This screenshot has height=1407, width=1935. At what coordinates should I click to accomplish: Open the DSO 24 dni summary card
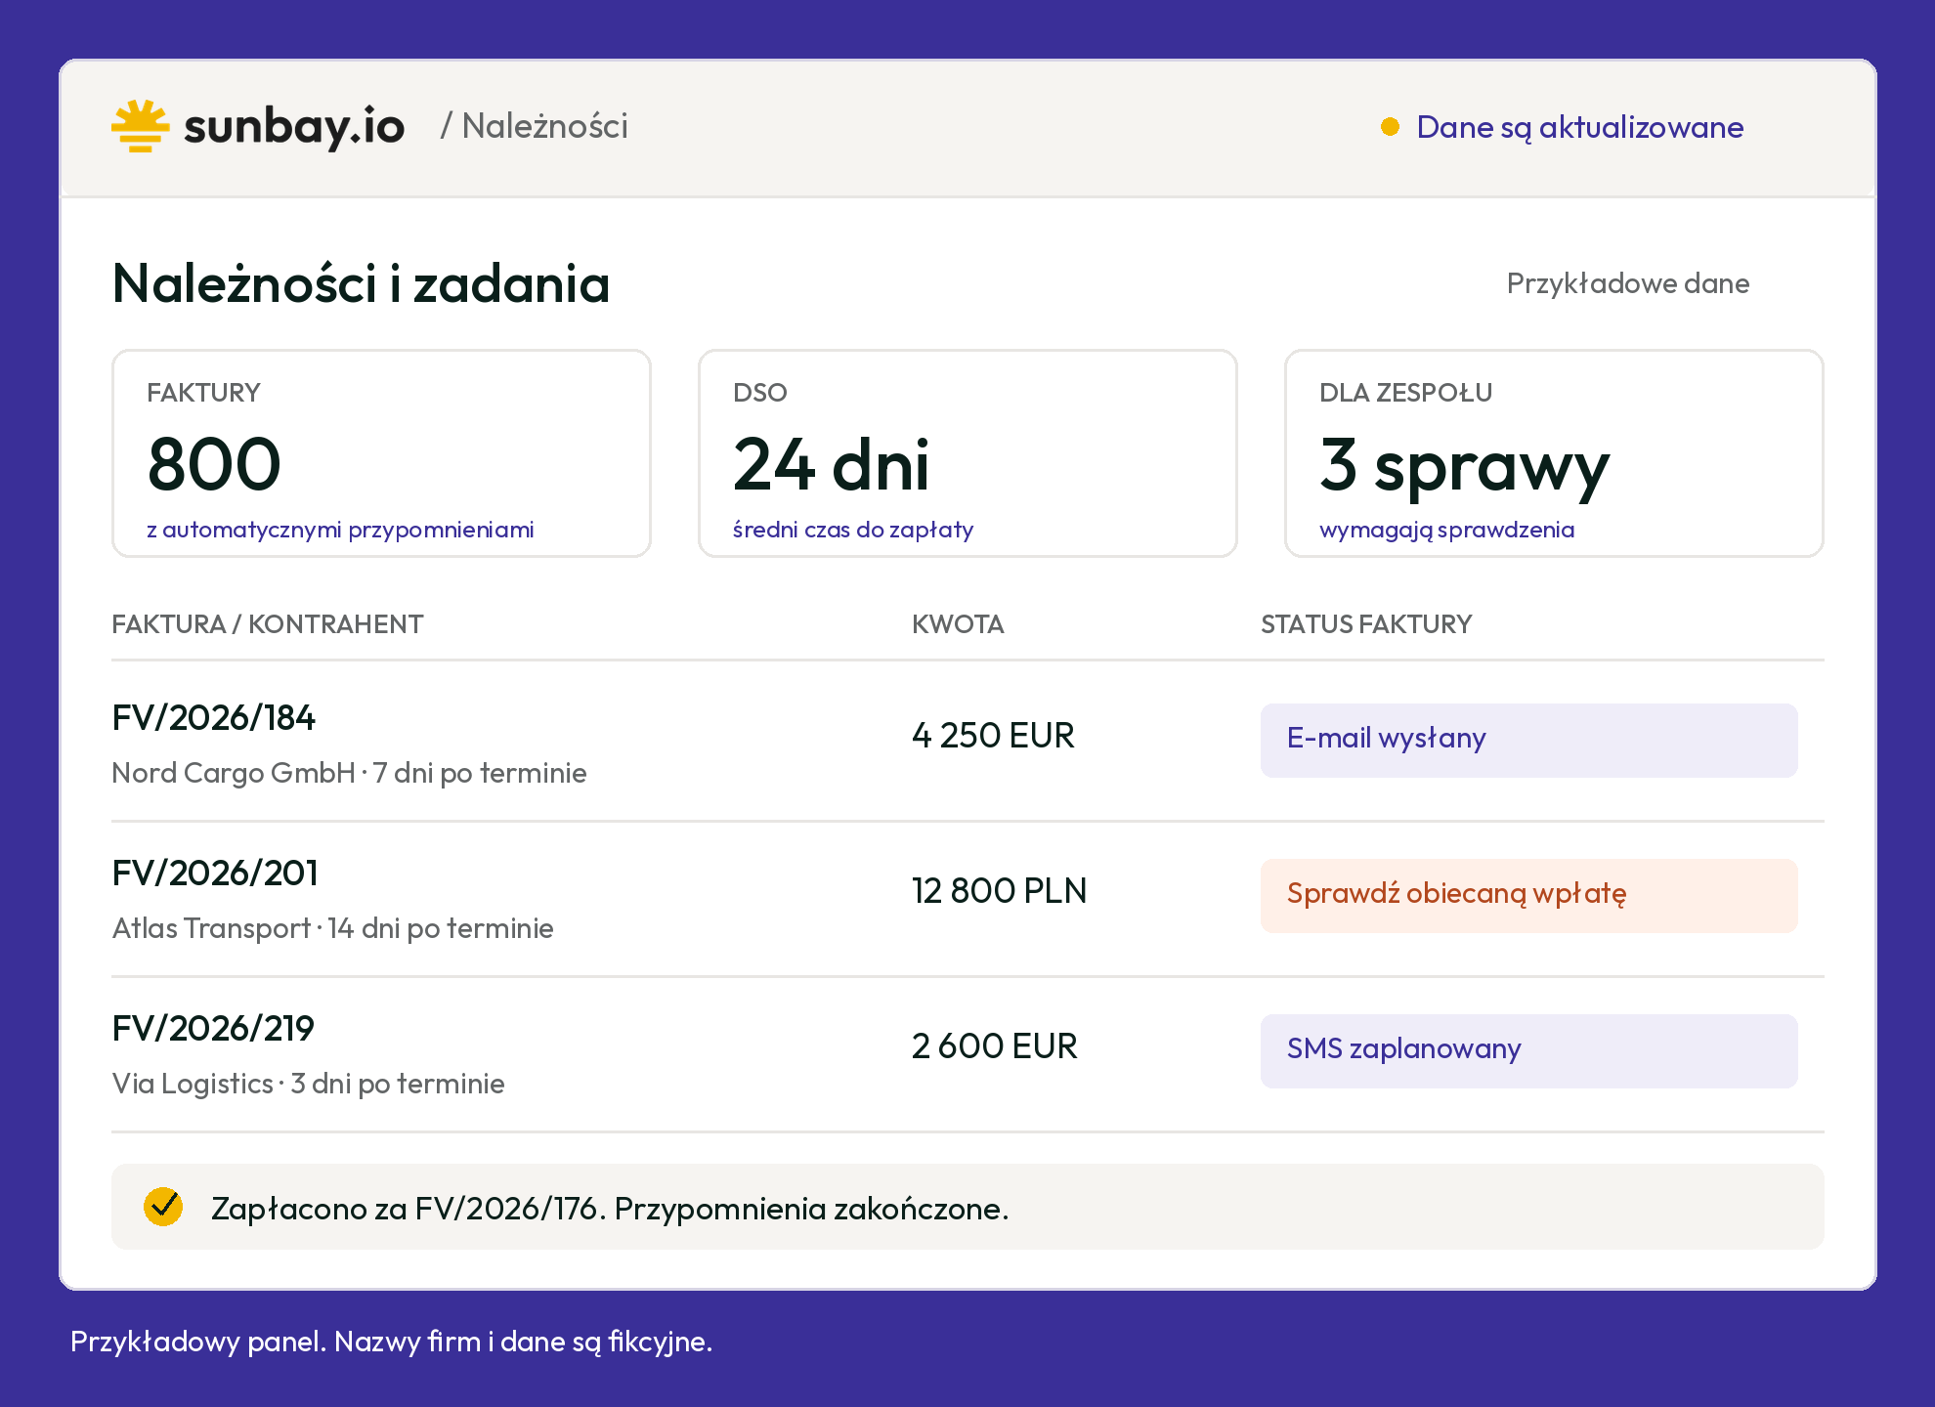(967, 453)
